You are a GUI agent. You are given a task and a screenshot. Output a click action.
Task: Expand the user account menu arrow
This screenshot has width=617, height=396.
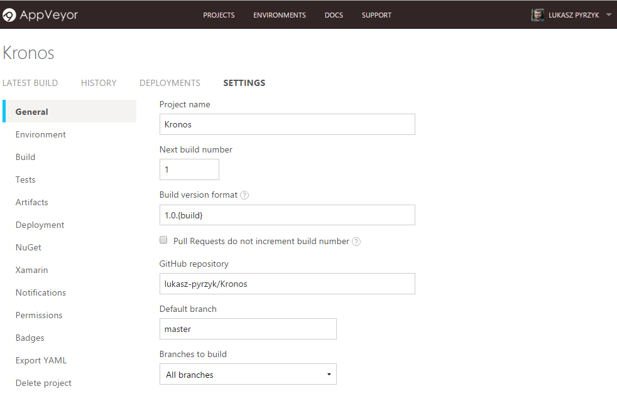609,15
